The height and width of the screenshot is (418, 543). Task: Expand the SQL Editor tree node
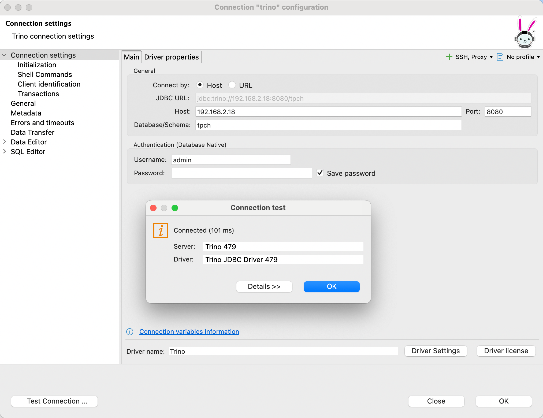pos(5,151)
